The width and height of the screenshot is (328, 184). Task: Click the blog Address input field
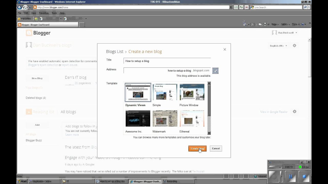[x=167, y=71]
